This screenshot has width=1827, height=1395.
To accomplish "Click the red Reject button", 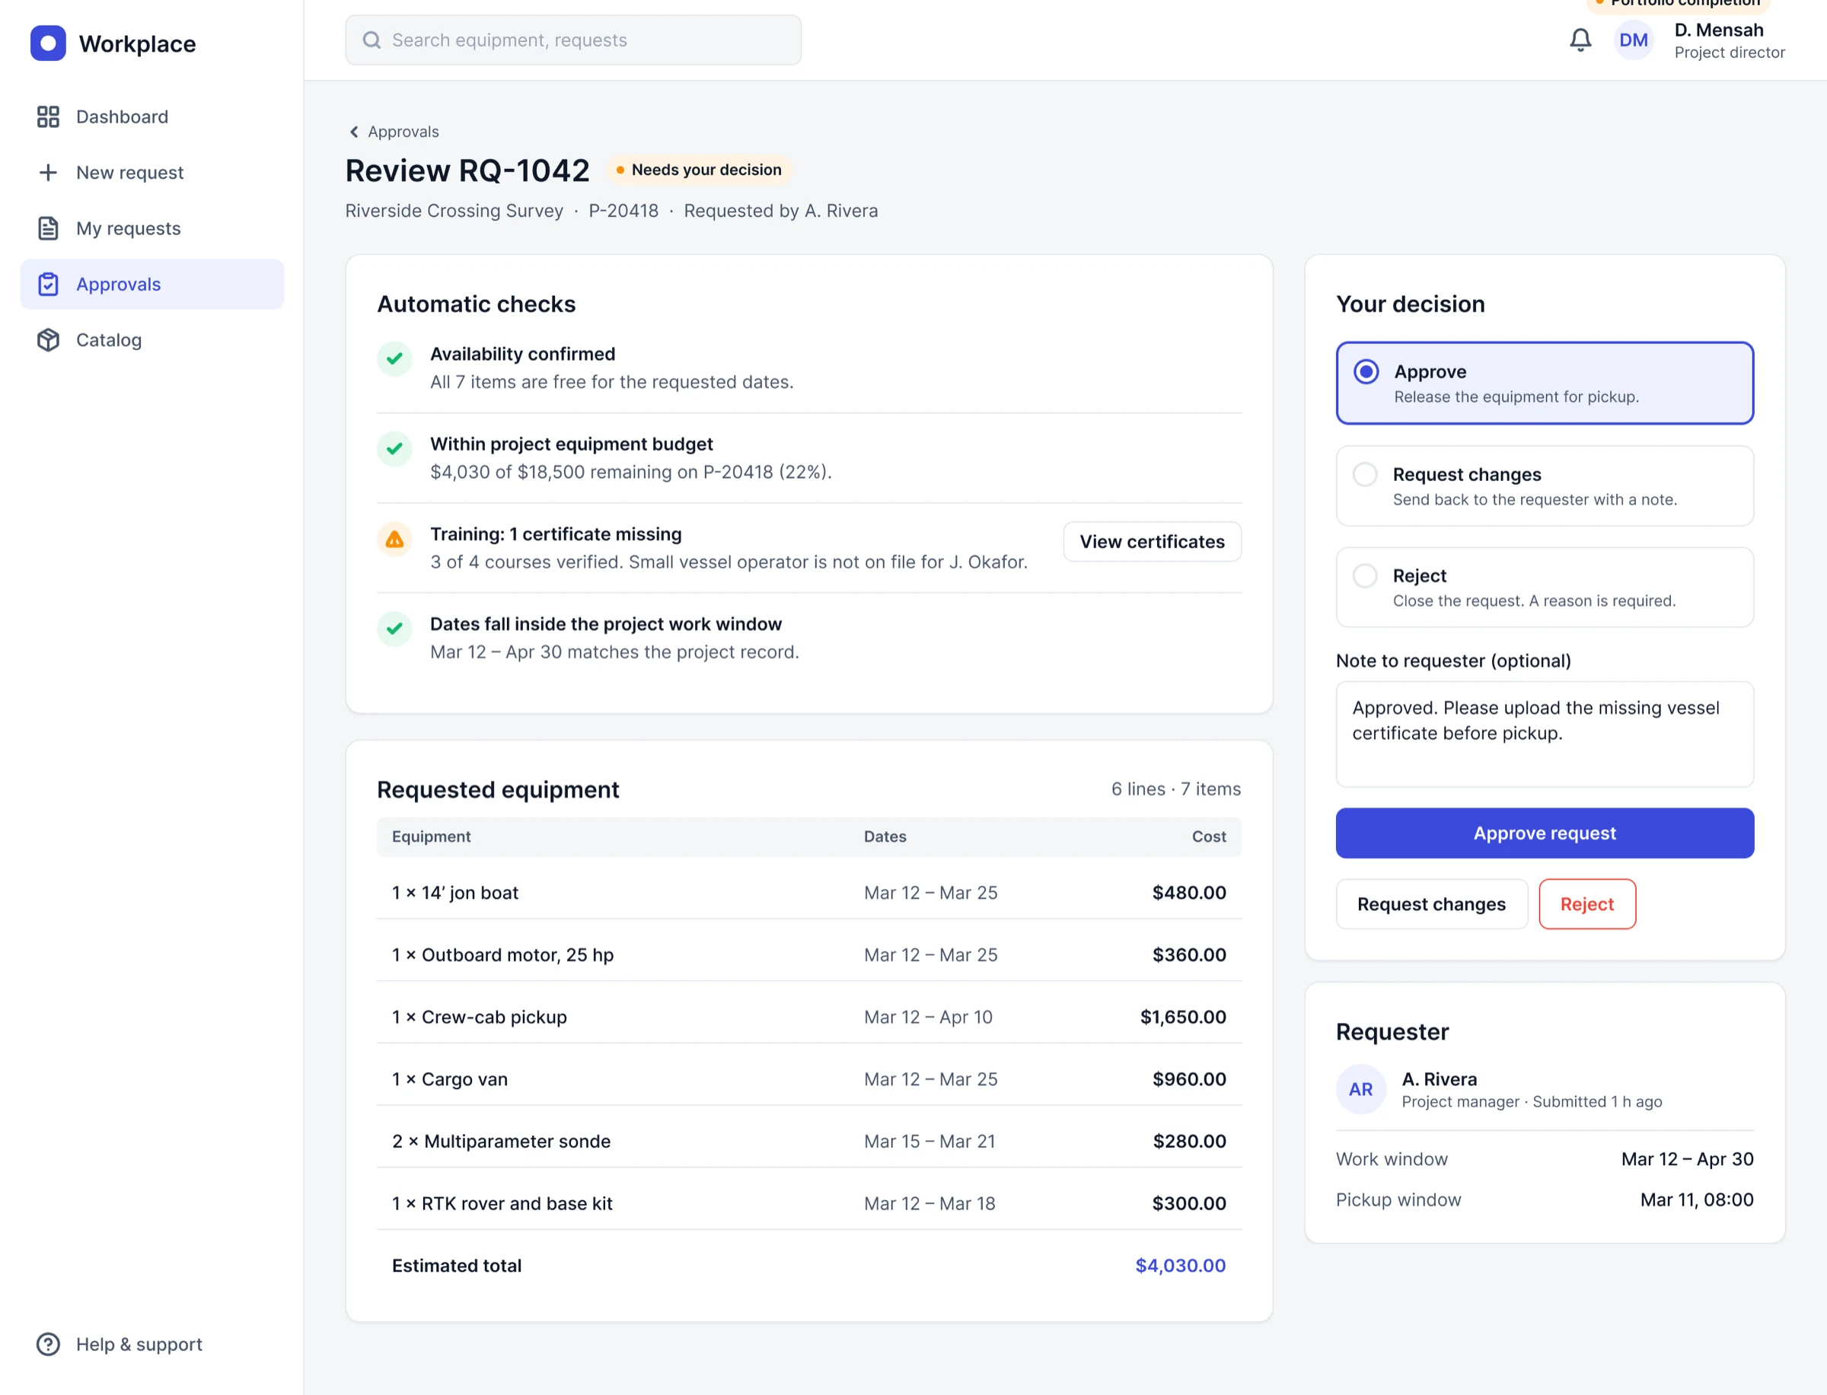I will tap(1587, 904).
